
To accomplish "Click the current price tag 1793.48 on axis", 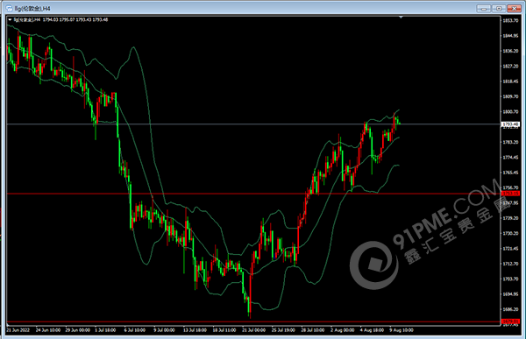I will [510, 124].
